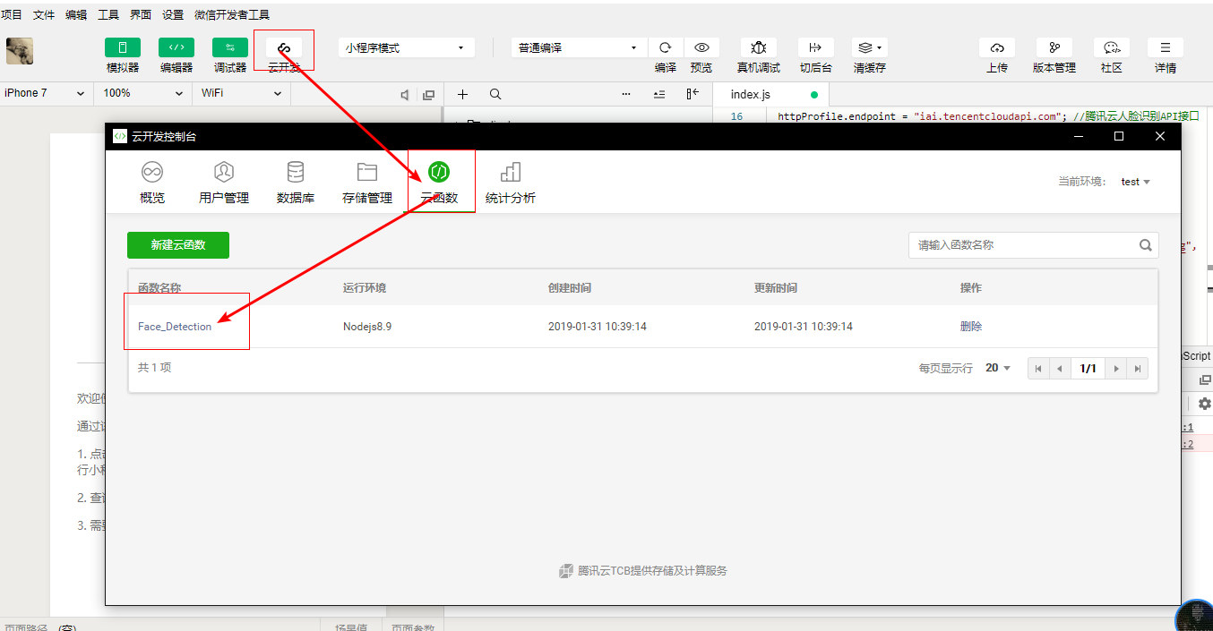
Task: Switch to the 存储管理 tab
Action: click(x=366, y=172)
